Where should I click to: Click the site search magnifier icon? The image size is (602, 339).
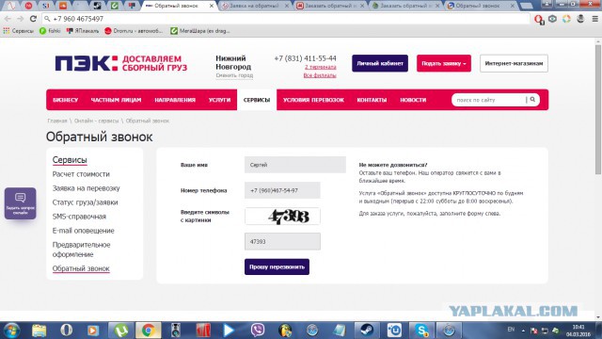click(x=532, y=100)
